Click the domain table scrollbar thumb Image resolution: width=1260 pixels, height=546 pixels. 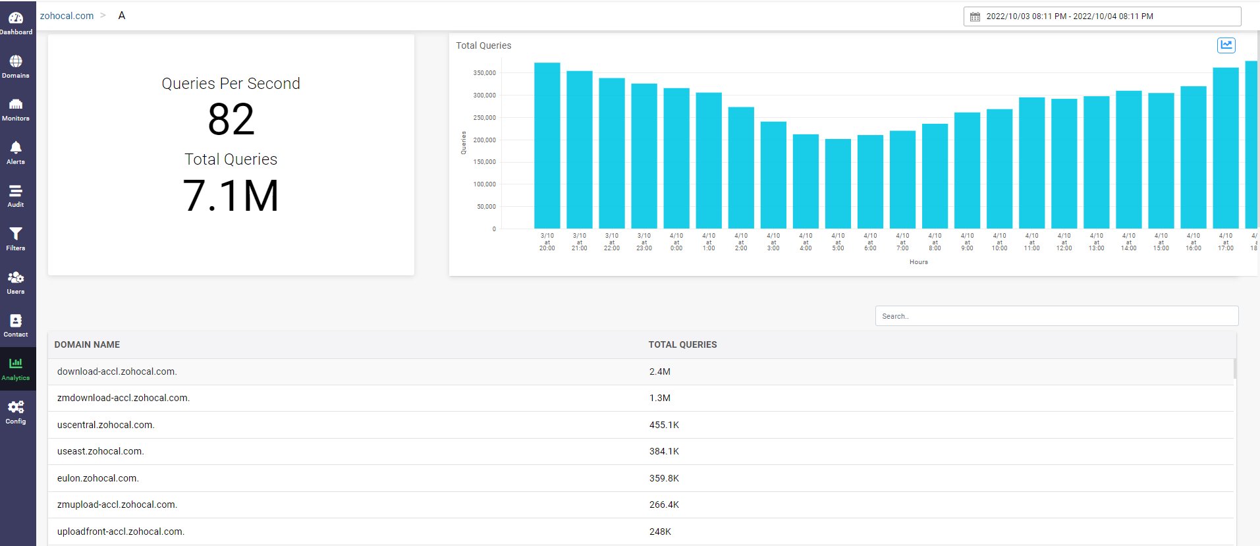coord(1234,369)
